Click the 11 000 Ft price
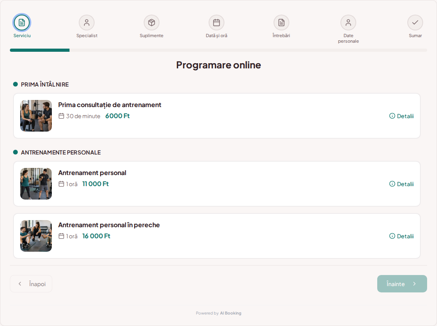The height and width of the screenshot is (326, 437). (95, 184)
